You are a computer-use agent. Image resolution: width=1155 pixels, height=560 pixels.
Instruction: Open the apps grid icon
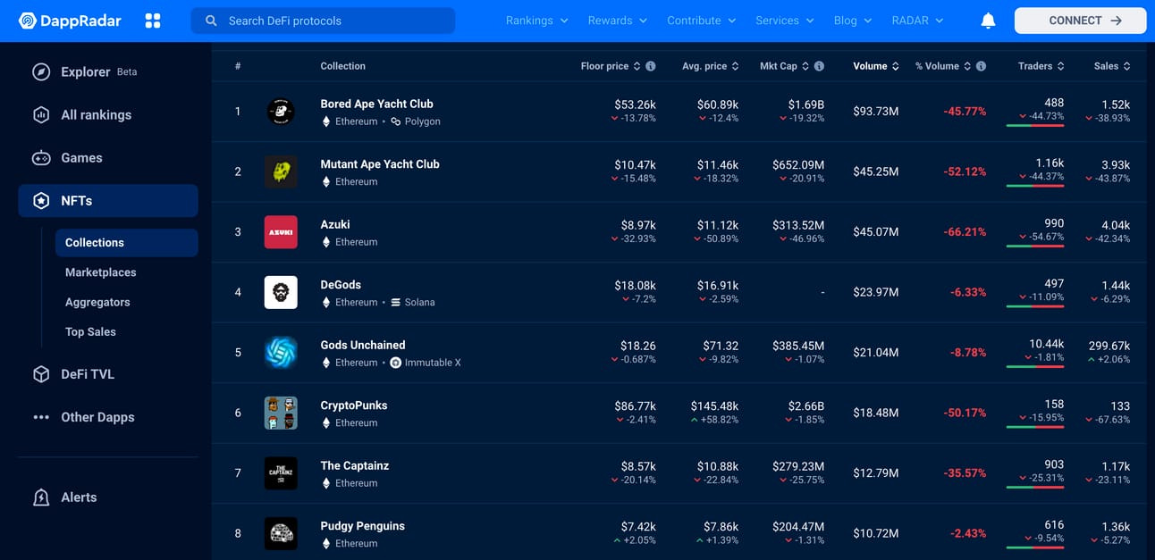(x=153, y=21)
